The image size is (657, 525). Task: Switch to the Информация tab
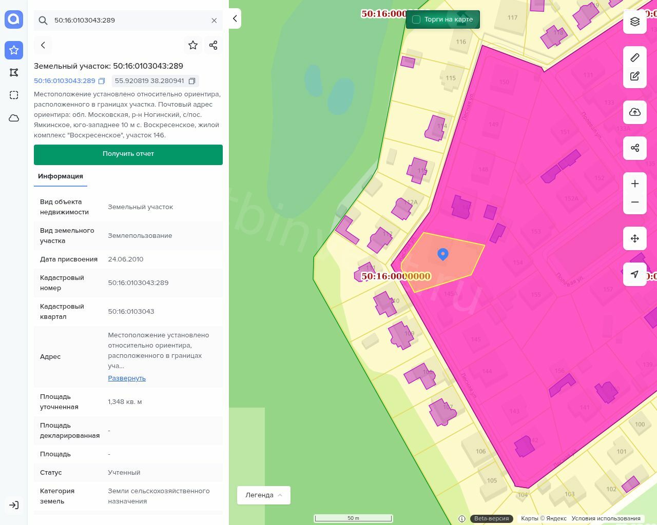coord(61,176)
